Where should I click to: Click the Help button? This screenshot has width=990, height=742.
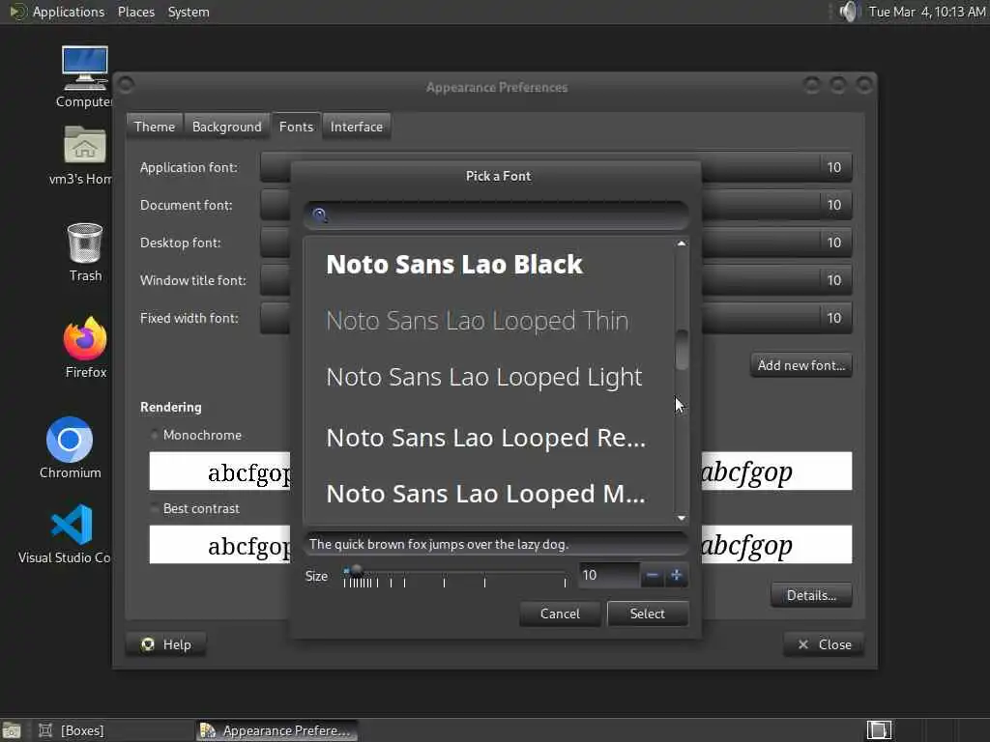click(166, 644)
